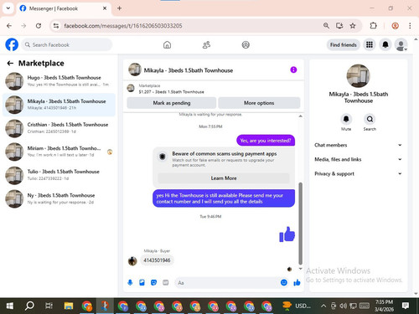Open Task View on the taskbar

[49, 306]
